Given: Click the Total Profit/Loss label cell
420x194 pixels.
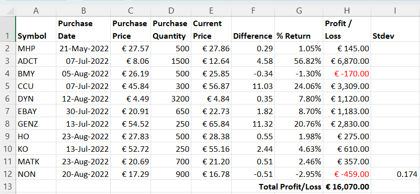Looking at the screenshot, I should pyautogui.click(x=291, y=187).
